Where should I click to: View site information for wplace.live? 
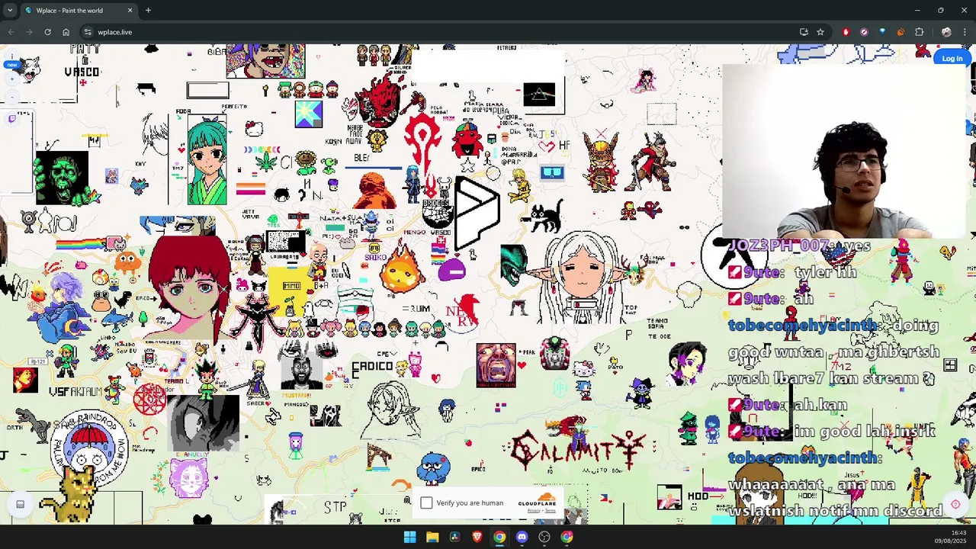coord(88,32)
